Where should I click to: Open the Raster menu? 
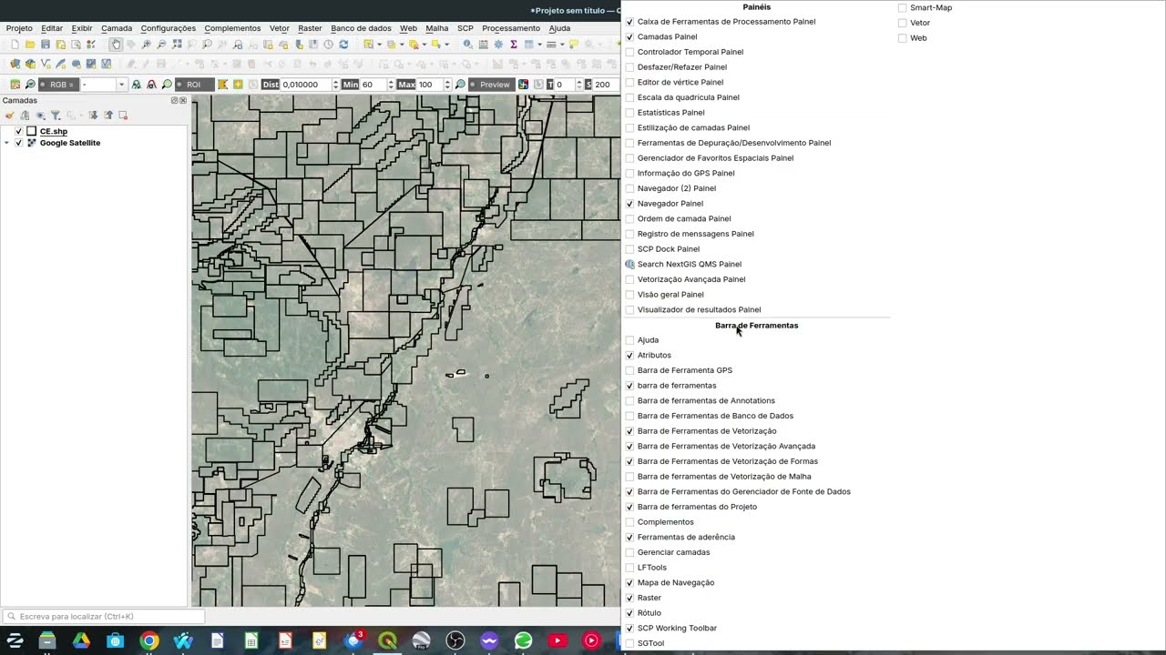click(x=310, y=28)
